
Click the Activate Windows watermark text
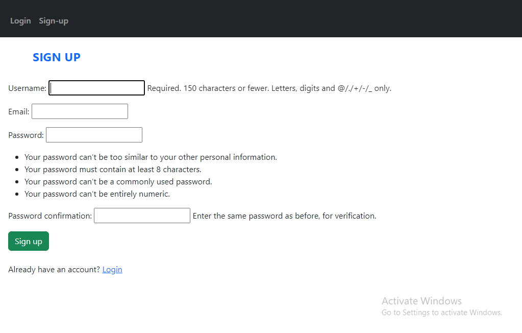click(422, 301)
